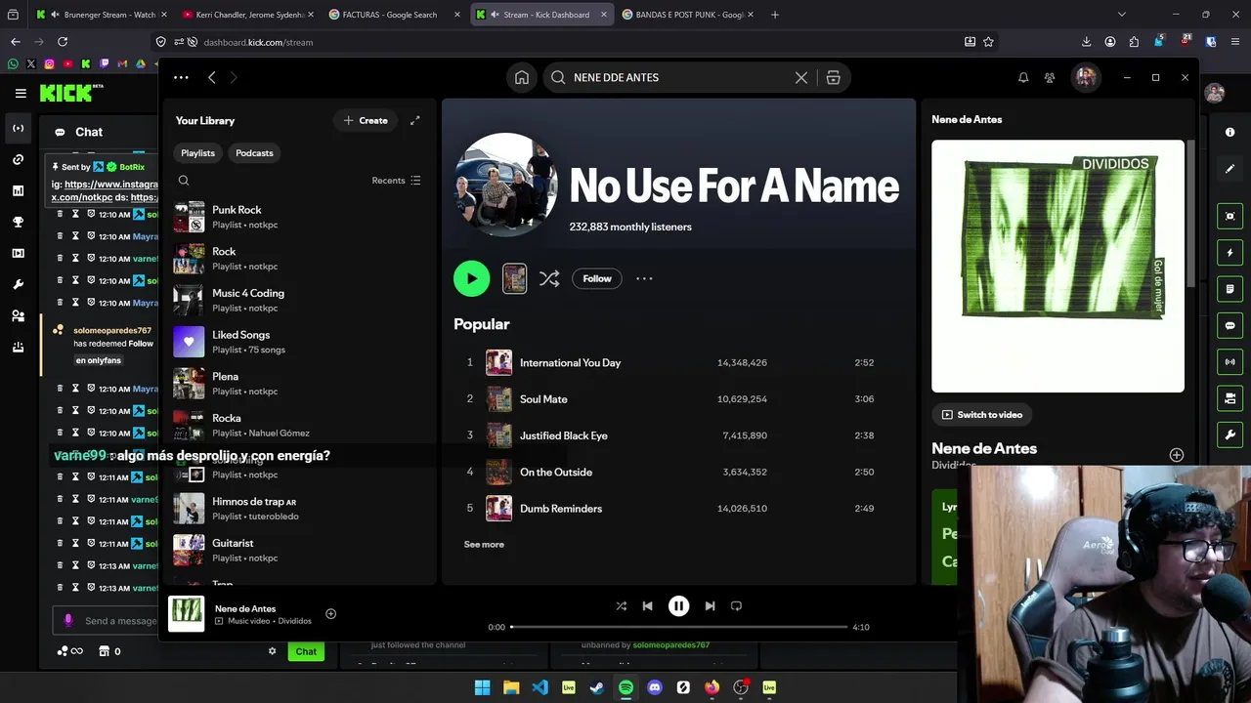Toggle Kick right-rail lightning icon

[1229, 253]
